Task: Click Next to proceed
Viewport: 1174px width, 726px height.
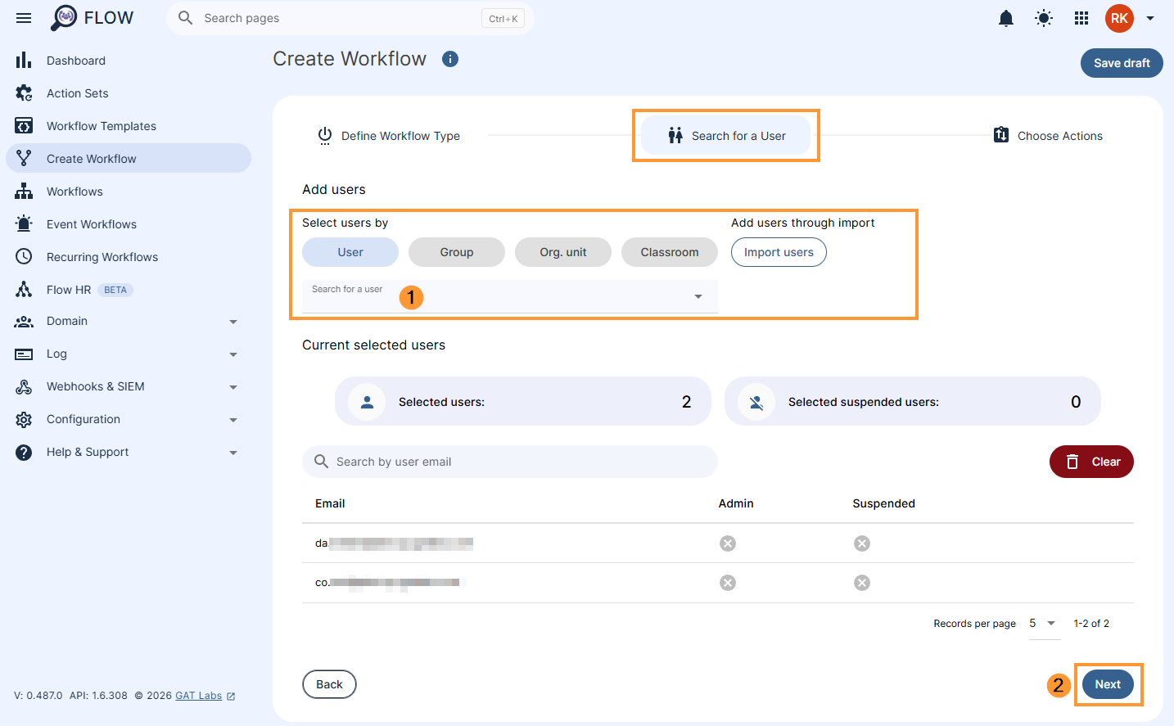Action: click(1108, 684)
